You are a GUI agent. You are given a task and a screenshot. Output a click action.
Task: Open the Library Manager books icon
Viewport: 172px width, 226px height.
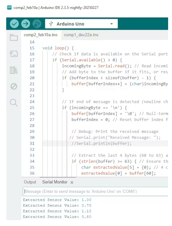14,70
